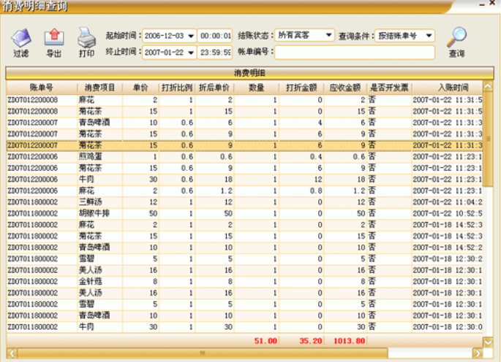Sort by the 账单号 column header
Screen dimensions: 501x362
(41, 88)
